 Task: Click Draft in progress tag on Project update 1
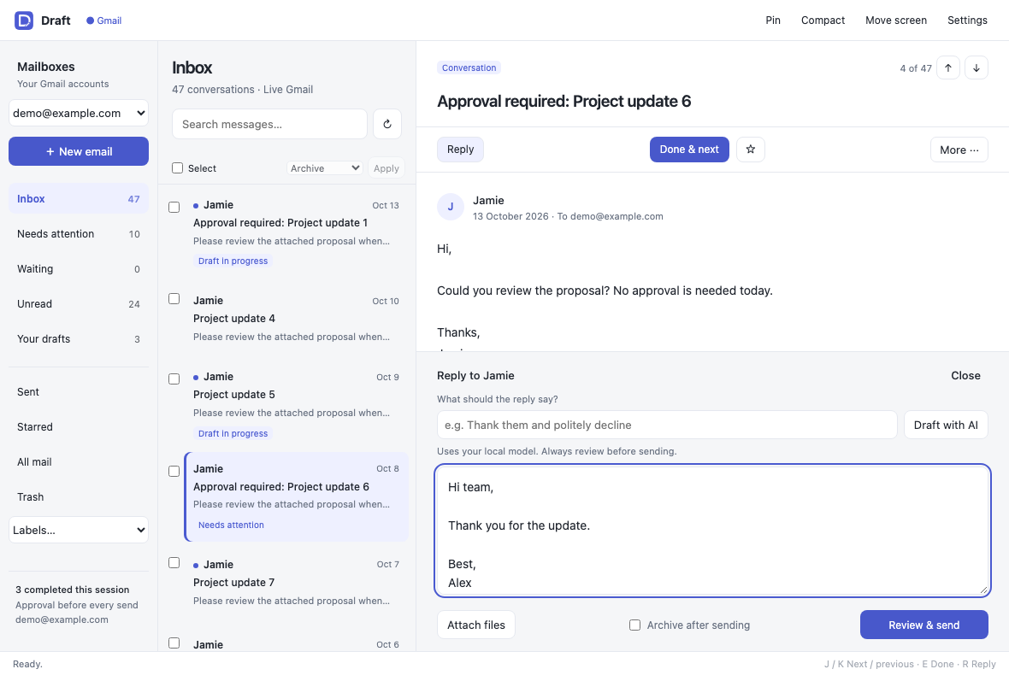point(233,261)
